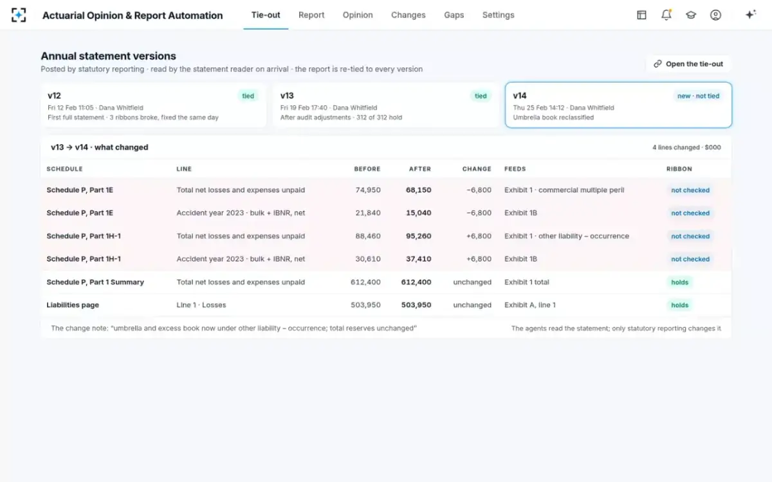Click the v13 tied badge
772x482 pixels.
tap(481, 96)
